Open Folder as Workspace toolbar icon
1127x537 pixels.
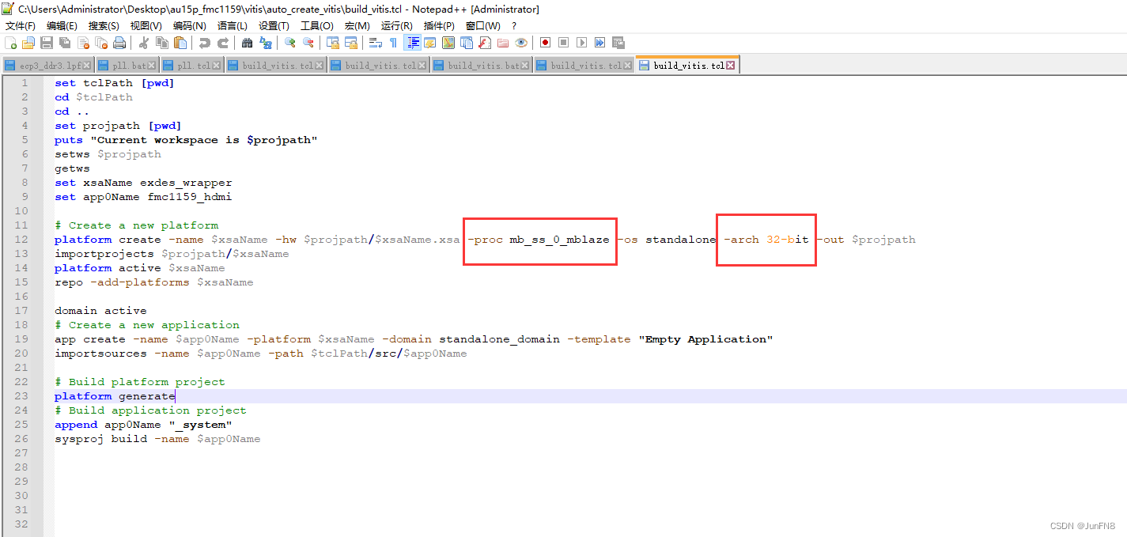(x=503, y=43)
